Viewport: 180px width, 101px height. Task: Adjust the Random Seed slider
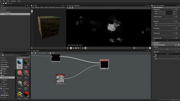pyautogui.click(x=167, y=40)
